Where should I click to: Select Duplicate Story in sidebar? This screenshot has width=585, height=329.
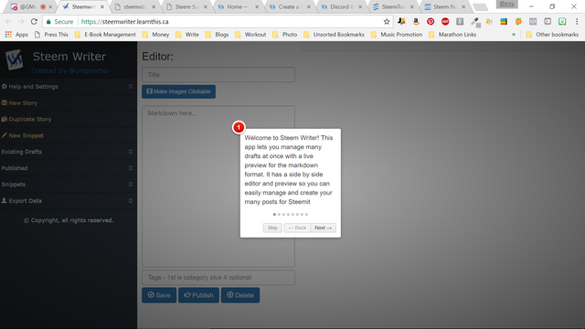tap(27, 120)
